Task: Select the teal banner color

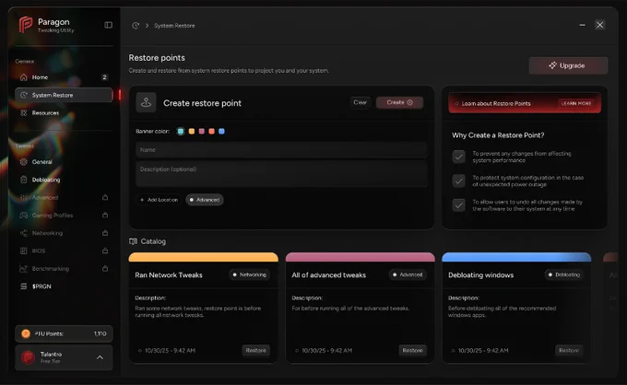Action: [x=181, y=132]
